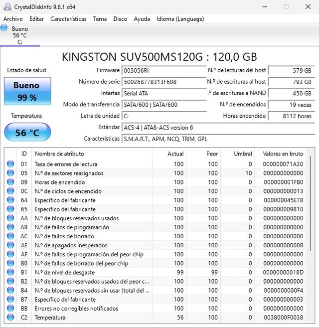This screenshot has height=328, width=319.
Task: Click status orb for Temperatura C2 row
Action: (10, 317)
